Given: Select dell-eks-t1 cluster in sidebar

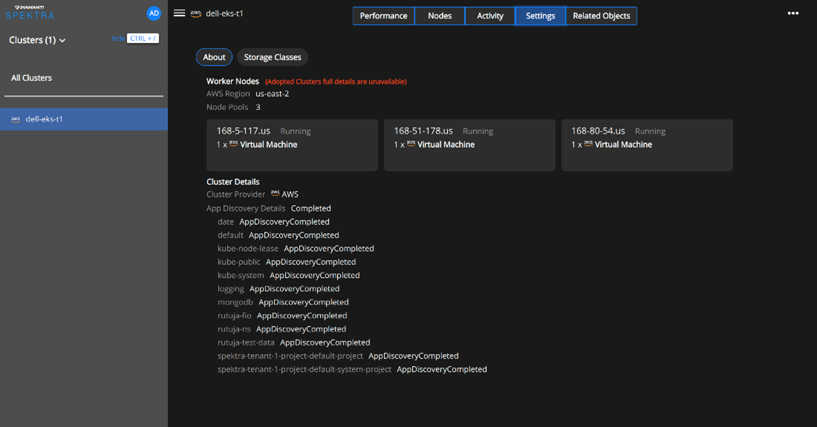Looking at the screenshot, I should pos(84,120).
